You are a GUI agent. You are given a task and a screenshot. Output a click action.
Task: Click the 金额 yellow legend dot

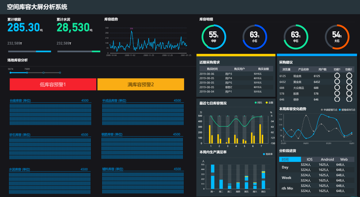point(267,103)
